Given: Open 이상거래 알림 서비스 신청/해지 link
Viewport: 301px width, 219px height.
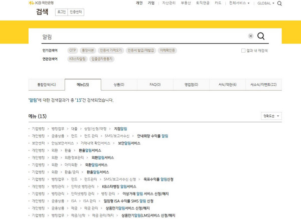Looking at the screenshot, I should [x=145, y=194].
